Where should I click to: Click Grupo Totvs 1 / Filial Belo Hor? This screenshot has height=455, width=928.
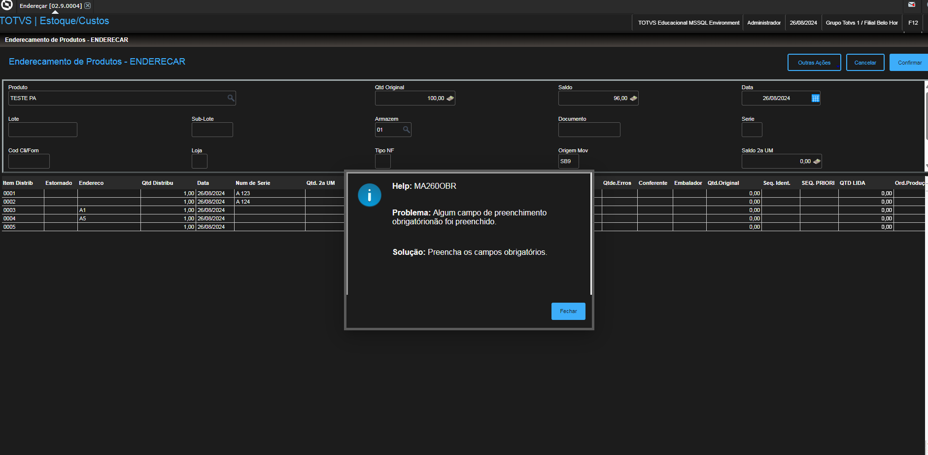point(862,23)
